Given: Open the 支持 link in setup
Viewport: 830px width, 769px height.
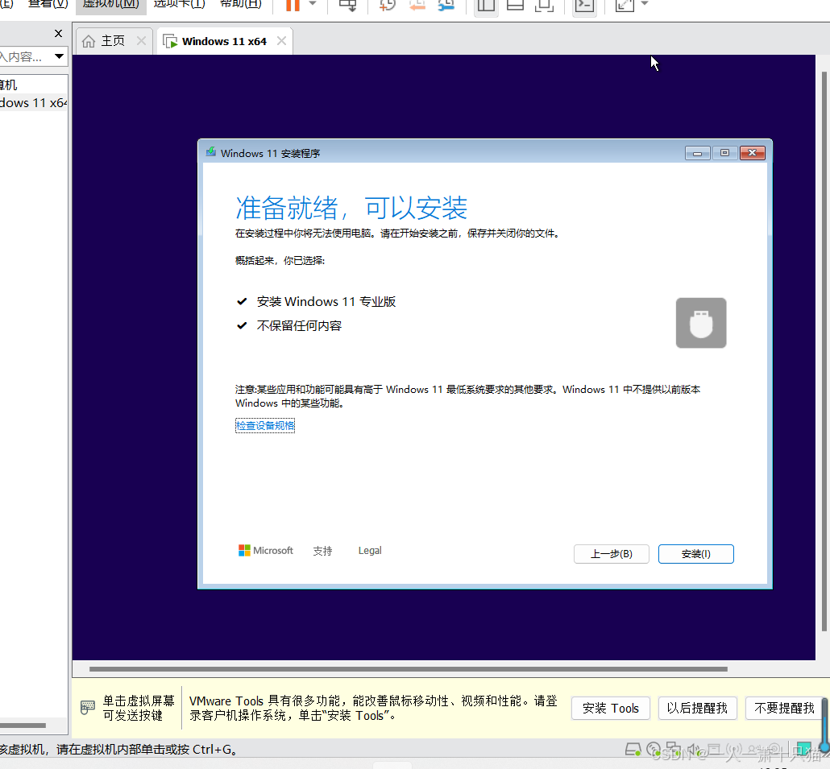Looking at the screenshot, I should (322, 551).
